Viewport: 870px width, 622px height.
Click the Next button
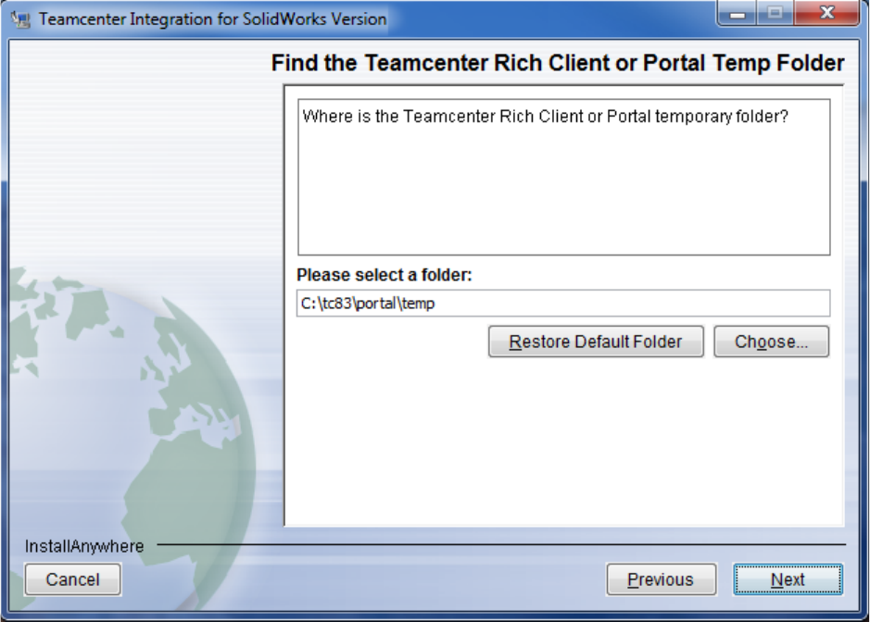(x=788, y=579)
